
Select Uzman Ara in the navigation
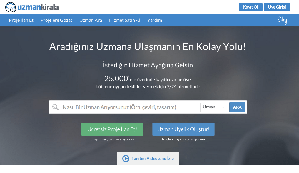(x=91, y=20)
